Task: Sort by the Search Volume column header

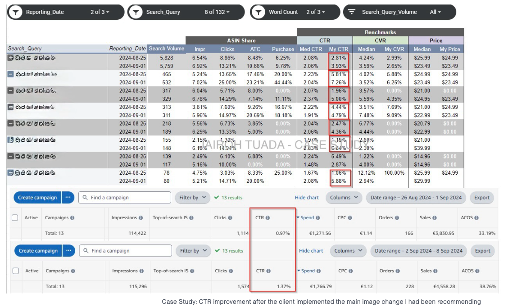Action: coord(167,49)
